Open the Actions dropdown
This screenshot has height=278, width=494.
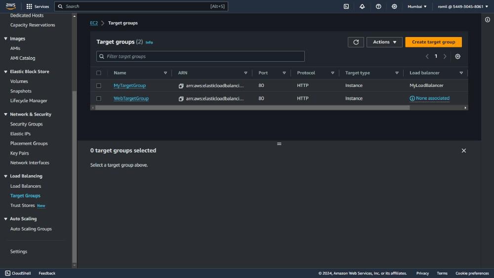click(x=384, y=42)
